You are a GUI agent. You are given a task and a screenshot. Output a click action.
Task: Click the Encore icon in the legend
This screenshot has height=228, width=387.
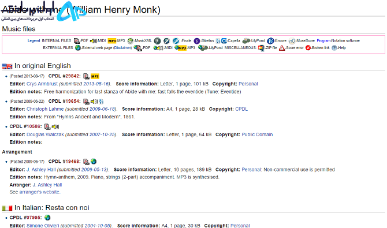point(270,41)
